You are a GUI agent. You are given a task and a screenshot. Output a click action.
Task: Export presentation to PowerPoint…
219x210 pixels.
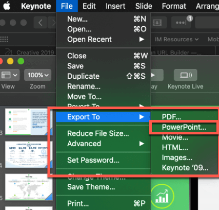(184, 127)
